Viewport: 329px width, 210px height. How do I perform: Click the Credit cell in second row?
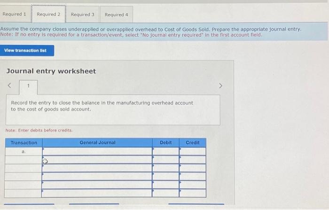click(x=193, y=160)
